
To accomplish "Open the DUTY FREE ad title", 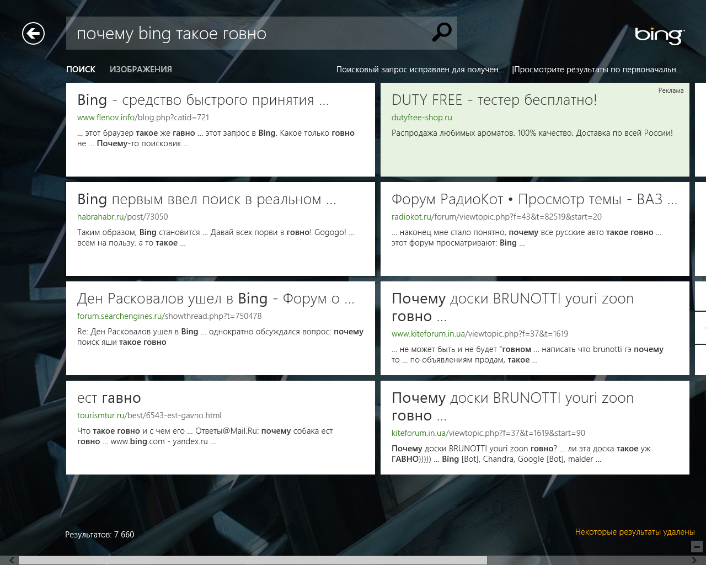I will coord(494,100).
